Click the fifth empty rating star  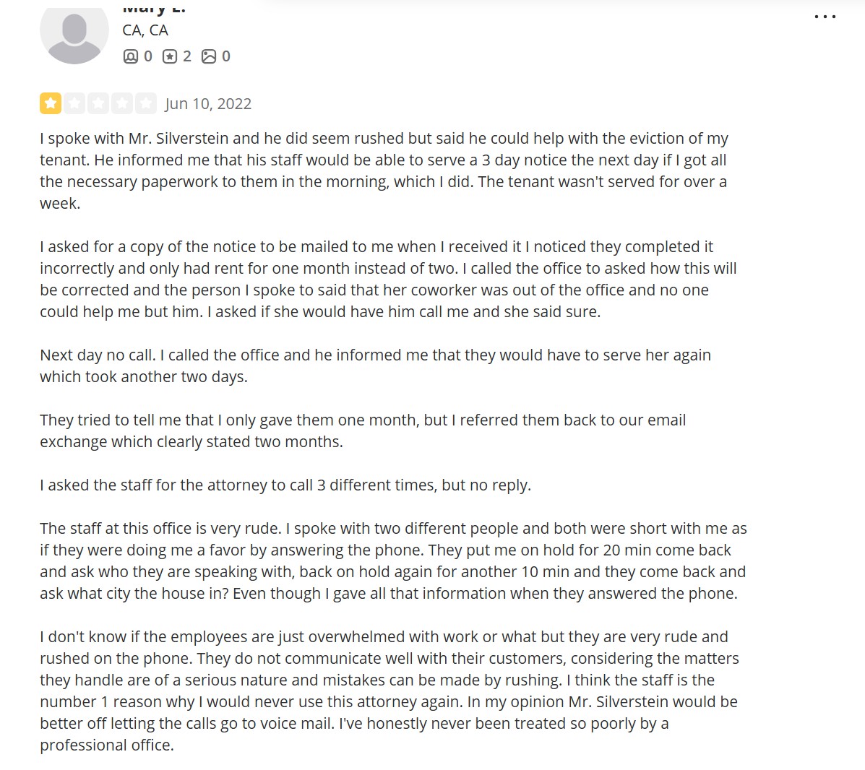pyautogui.click(x=146, y=103)
